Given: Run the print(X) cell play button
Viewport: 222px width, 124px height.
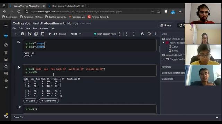Looking at the screenshot, I should click(19, 68).
